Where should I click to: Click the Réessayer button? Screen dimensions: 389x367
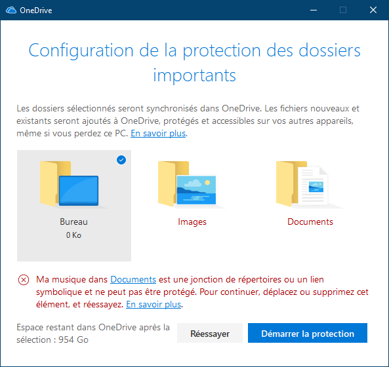tap(210, 333)
